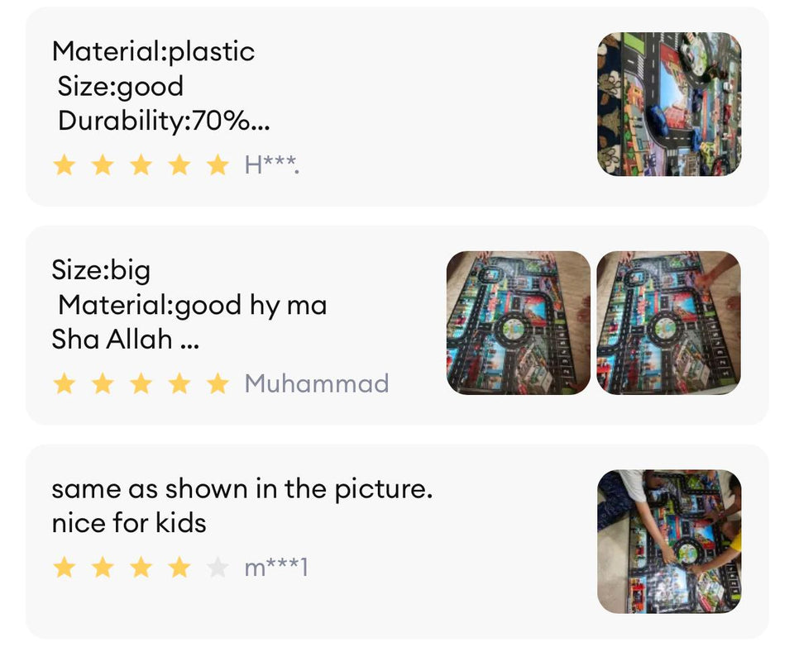Viewport: 794px width, 656px height.
Task: Open the H***. review photo thumbnail
Action: coord(669,104)
